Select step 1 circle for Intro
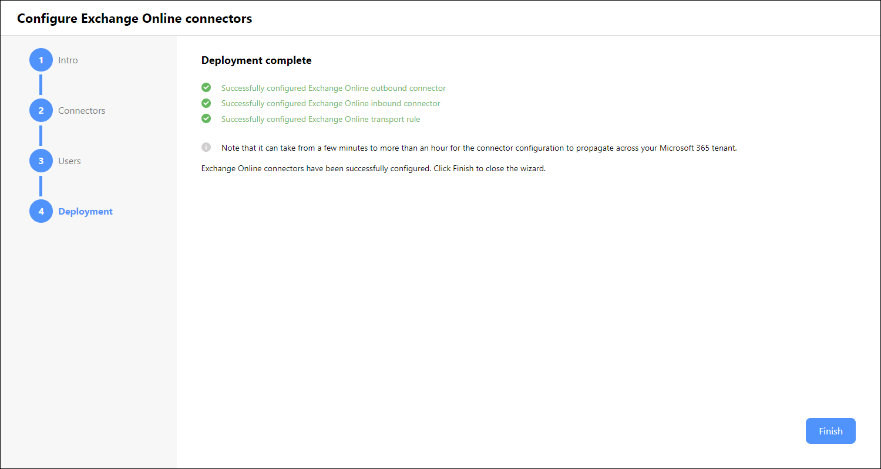Screen dimensions: 881x469 coord(41,60)
